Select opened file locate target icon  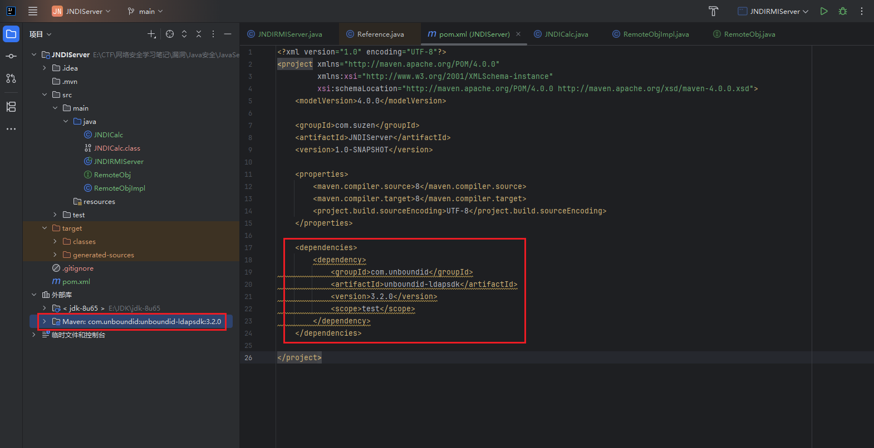click(x=170, y=34)
